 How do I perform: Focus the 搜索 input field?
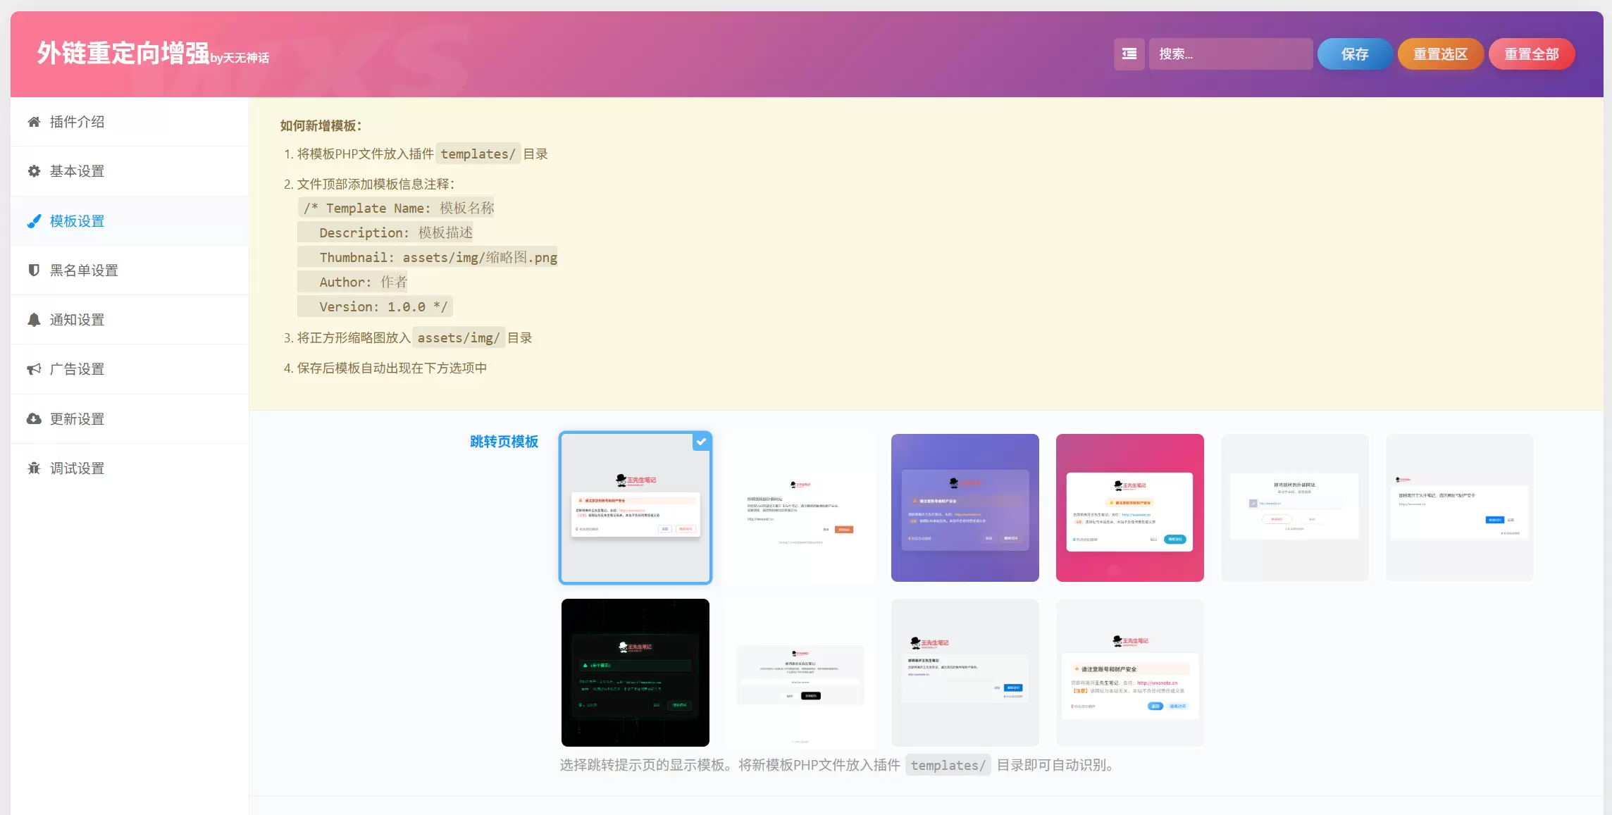tap(1231, 54)
